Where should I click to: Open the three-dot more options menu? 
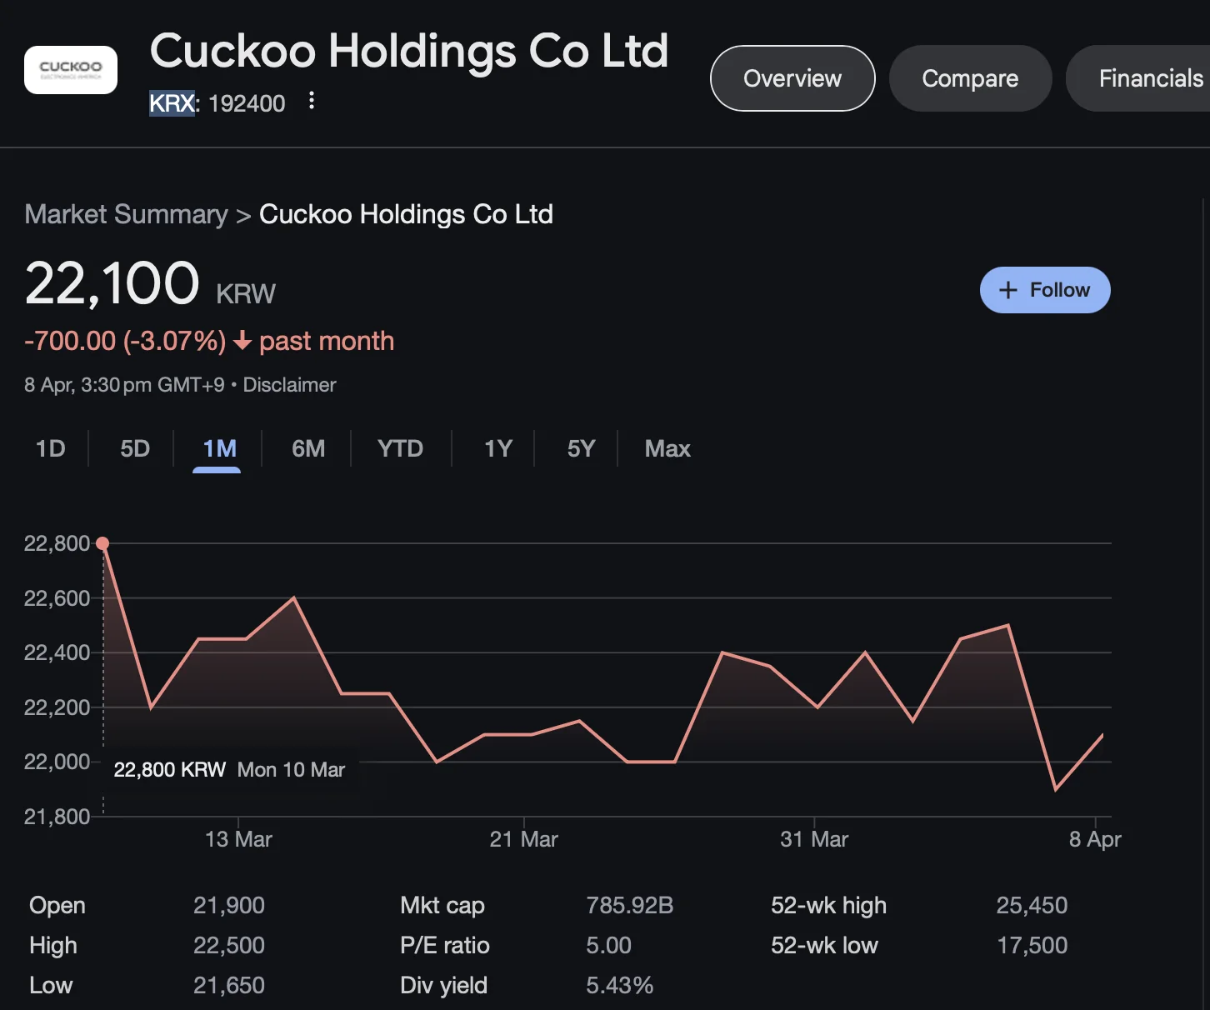pos(312,102)
